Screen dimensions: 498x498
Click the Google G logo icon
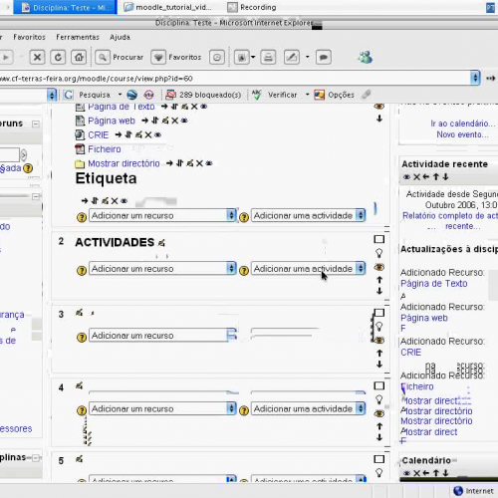point(69,95)
